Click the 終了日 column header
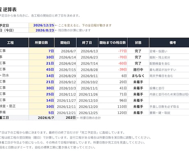This screenshot has height=156, width=189. pyautogui.click(x=87, y=43)
